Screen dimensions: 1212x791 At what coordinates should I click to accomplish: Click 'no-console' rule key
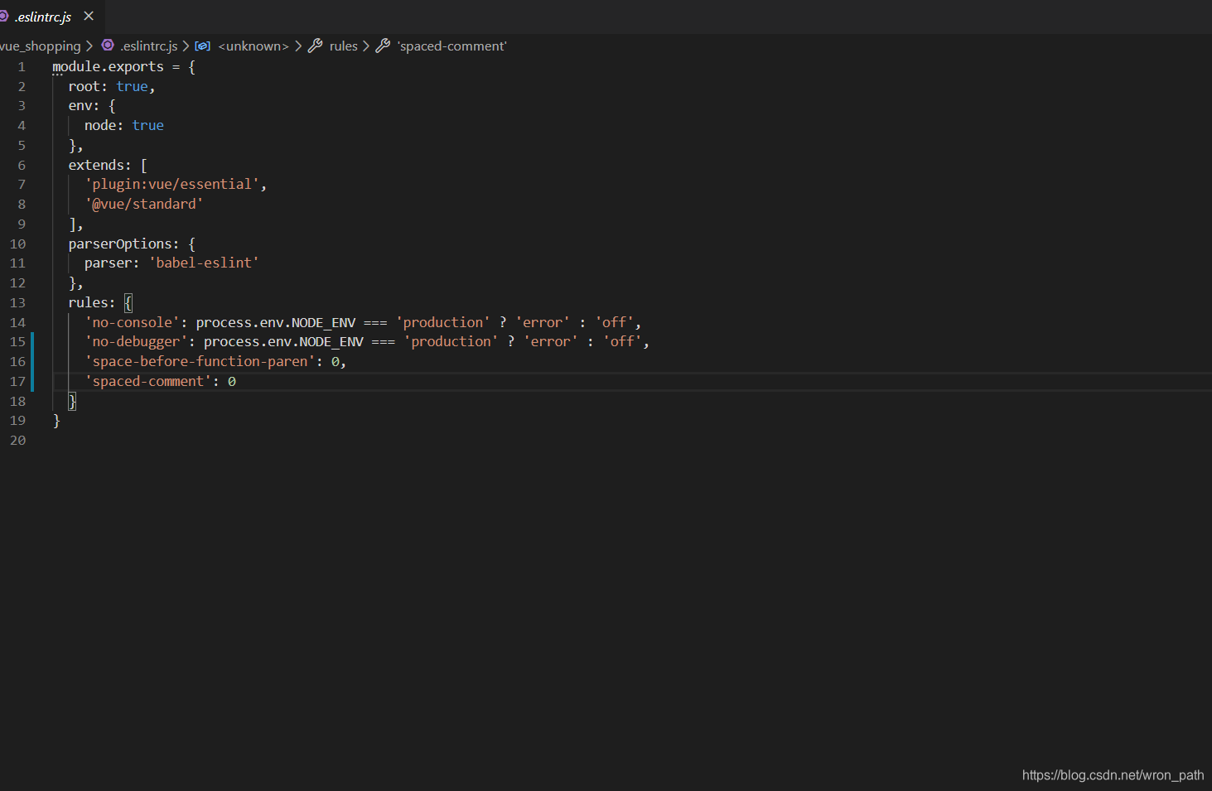pyautogui.click(x=132, y=322)
